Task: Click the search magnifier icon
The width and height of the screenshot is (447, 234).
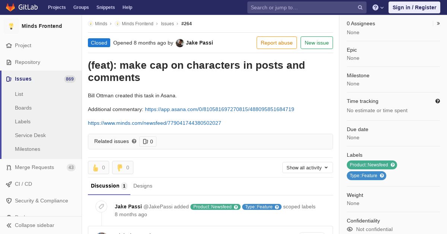Action: coord(360,7)
